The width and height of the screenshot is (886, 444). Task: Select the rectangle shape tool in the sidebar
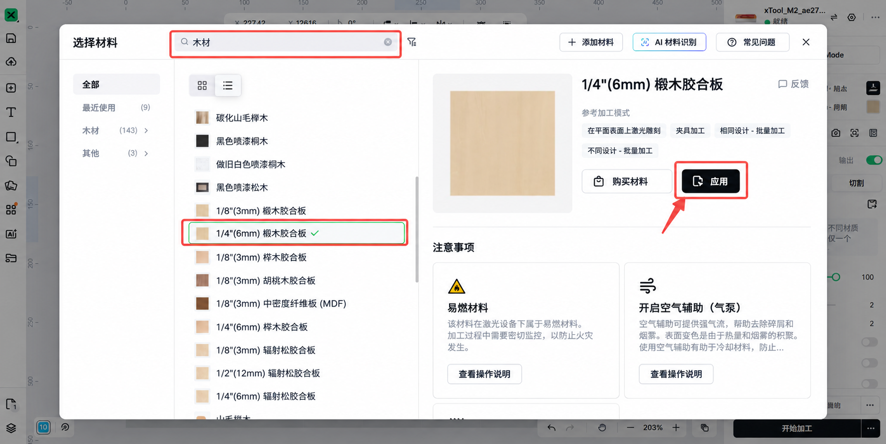pos(11,137)
